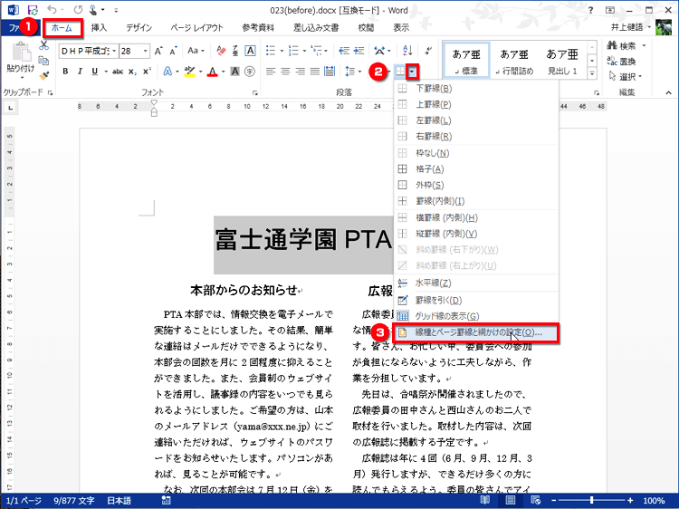Click the Paste (貼り付け) button
Screen dimensions: 679x509
pyautogui.click(x=20, y=60)
